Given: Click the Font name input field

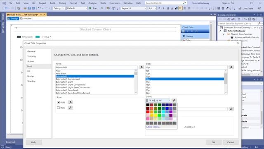Looking at the screenshot, I should [x=97, y=67].
